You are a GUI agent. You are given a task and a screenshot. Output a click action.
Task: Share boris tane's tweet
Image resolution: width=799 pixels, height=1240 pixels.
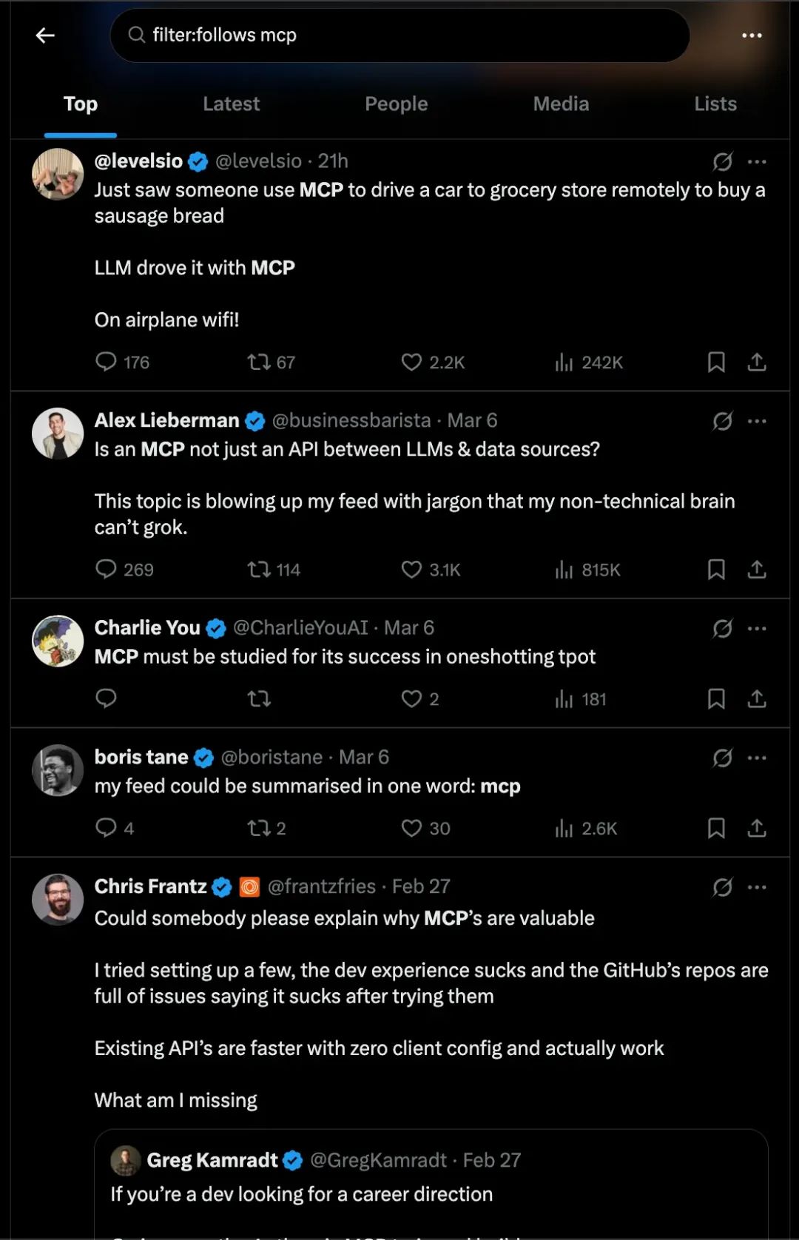(756, 828)
